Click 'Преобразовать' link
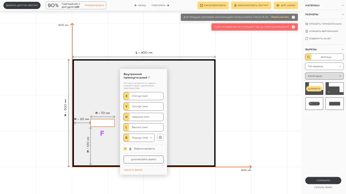Viewport: 346px width, 194px height. (x=94, y=5)
